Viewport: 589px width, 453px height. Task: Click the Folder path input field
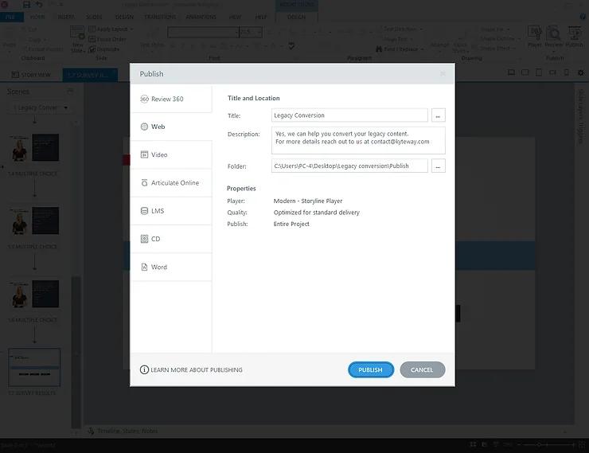349,166
